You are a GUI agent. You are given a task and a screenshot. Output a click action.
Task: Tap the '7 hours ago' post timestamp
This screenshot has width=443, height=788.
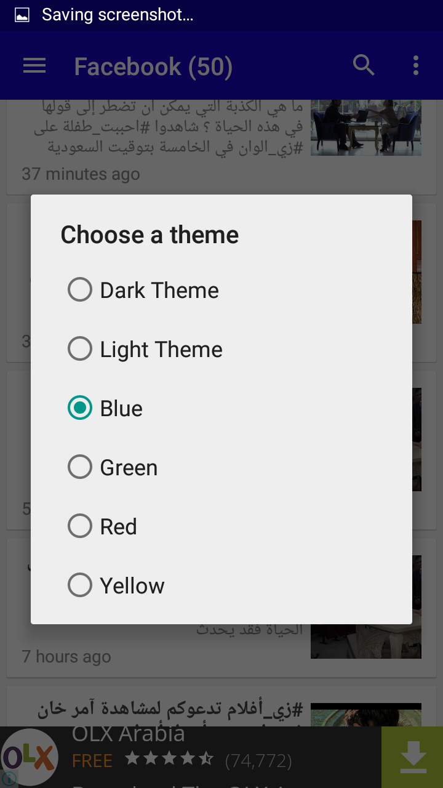pyautogui.click(x=66, y=657)
